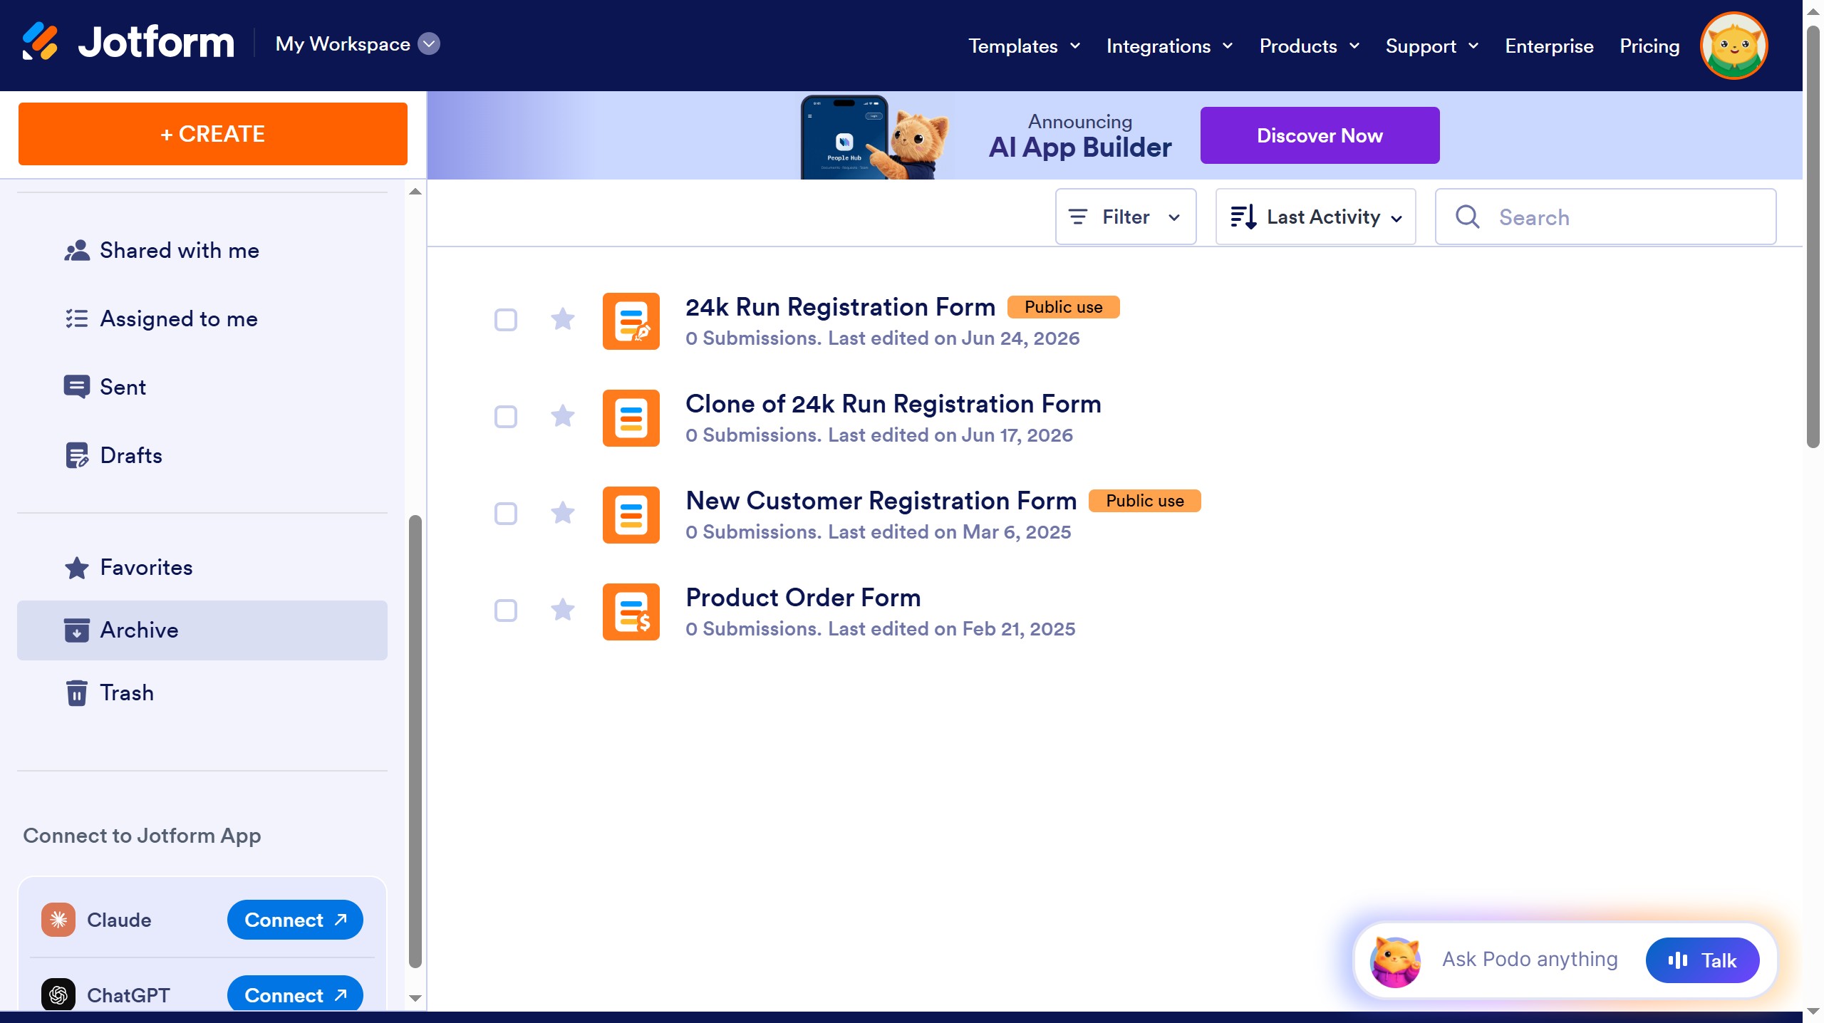1824x1023 pixels.
Task: Expand the My Workspace dropdown
Action: tap(429, 44)
